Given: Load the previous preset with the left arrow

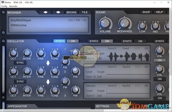Looking at the screenshot, I should 45,12.
